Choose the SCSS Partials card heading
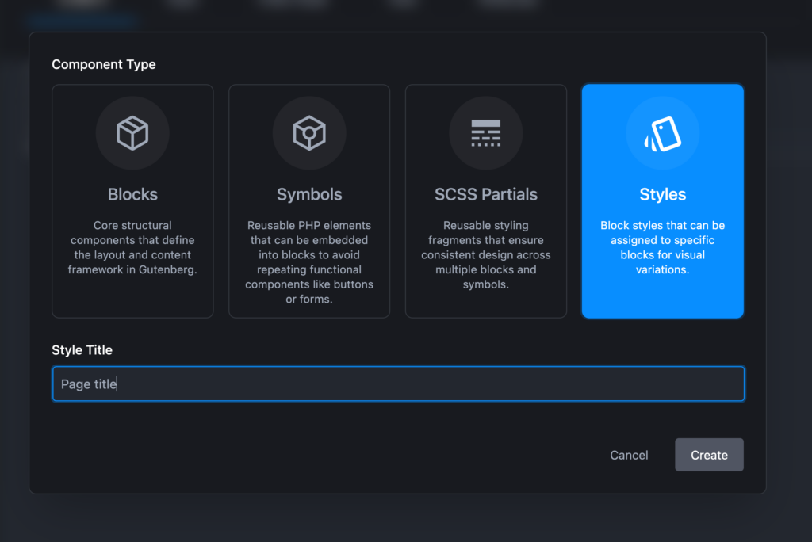This screenshot has height=542, width=812. [486, 194]
